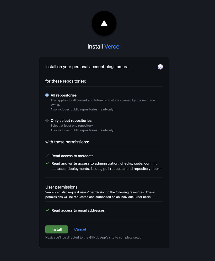This screenshot has width=215, height=261.
Task: Click the User permissions heading
Action: [61, 187]
